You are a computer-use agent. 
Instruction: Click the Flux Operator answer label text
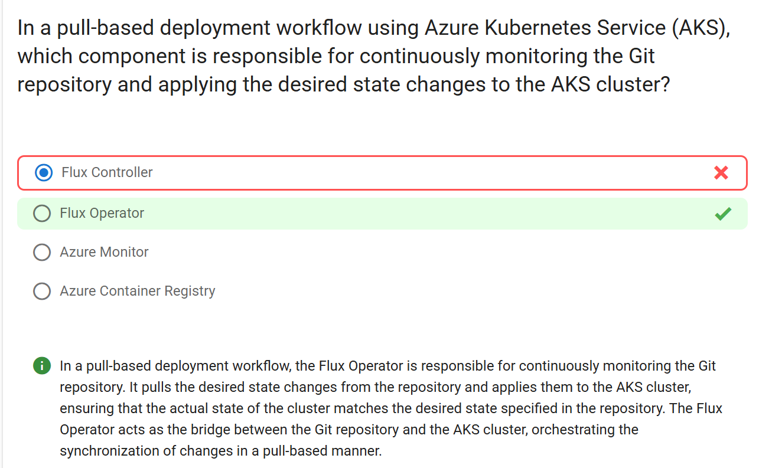tap(102, 213)
